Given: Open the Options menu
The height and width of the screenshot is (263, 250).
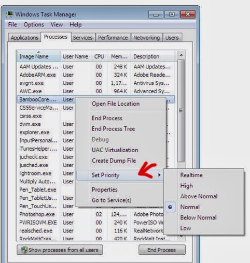Looking at the screenshot, I should (x=34, y=25).
